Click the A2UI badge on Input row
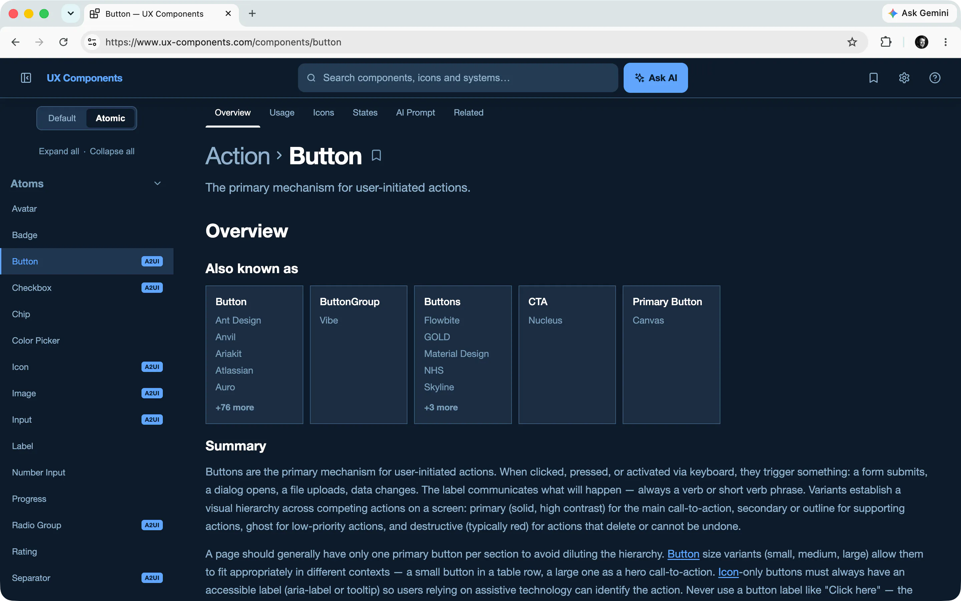Viewport: 961px width, 601px height. (x=152, y=420)
